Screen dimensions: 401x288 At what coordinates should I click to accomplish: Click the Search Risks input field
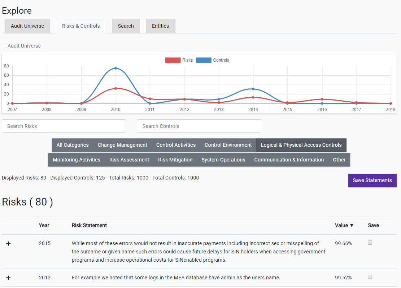point(64,126)
